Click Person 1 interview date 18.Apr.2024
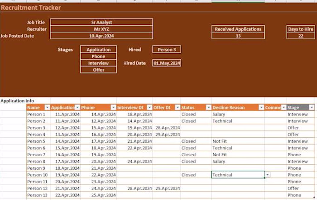This screenshot has width=317, height=200. pyautogui.click(x=134, y=114)
